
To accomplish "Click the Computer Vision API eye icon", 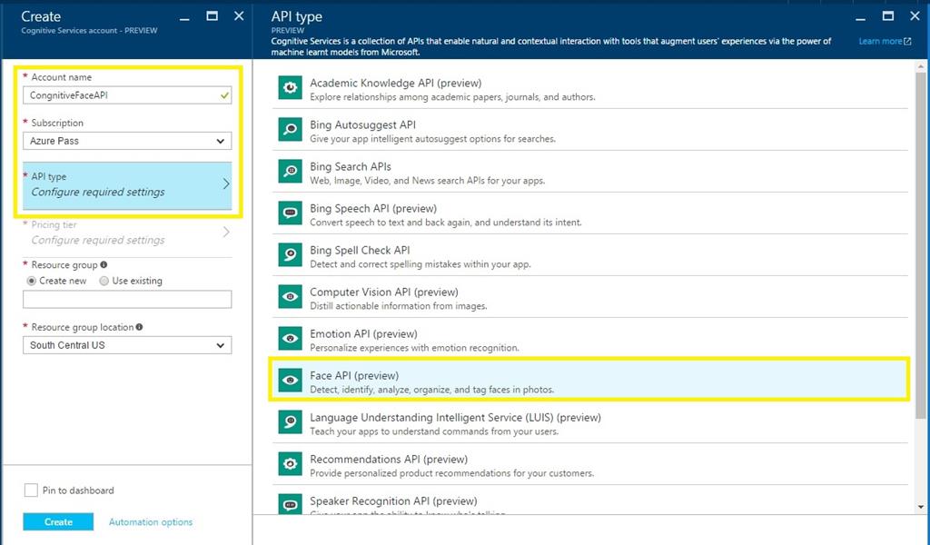I will coord(290,297).
